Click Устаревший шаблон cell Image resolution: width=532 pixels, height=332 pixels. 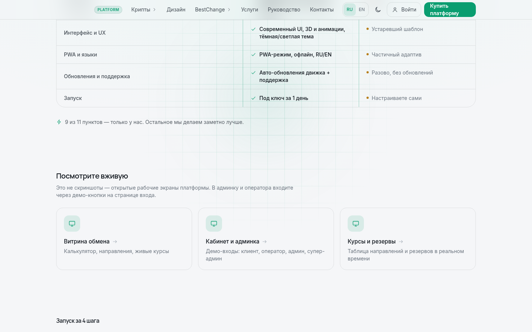click(x=397, y=29)
